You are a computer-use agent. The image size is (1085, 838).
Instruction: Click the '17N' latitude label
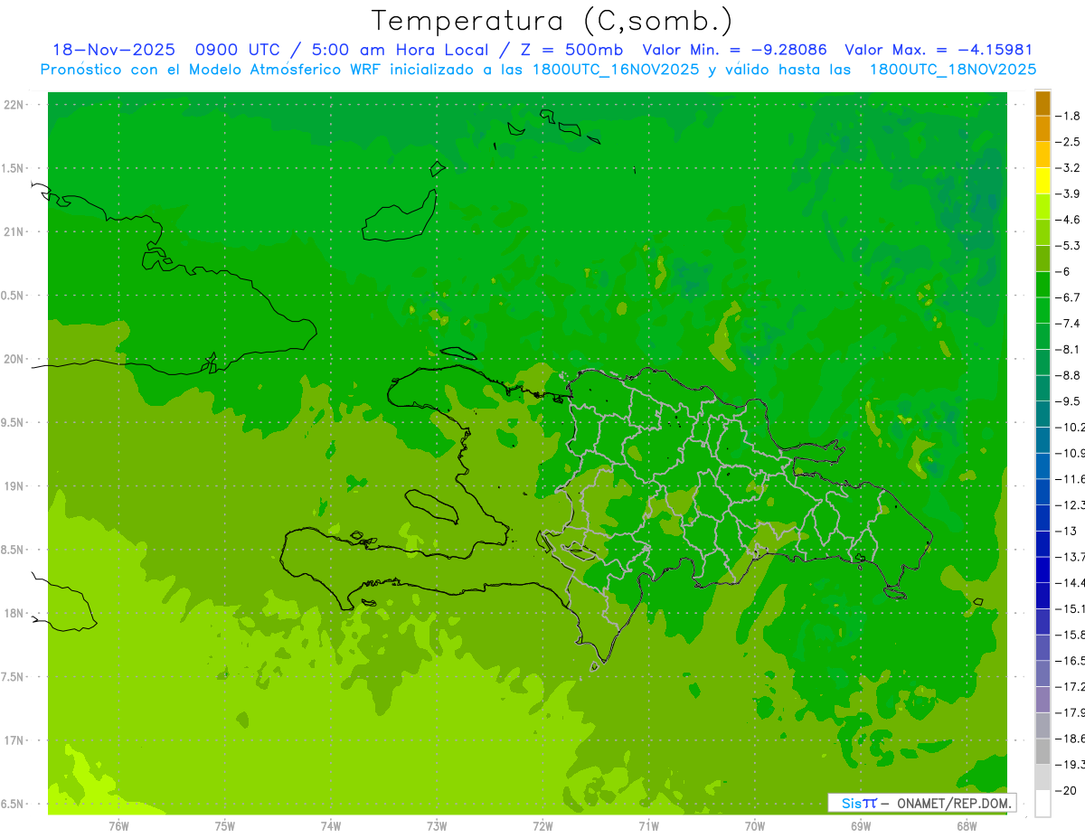14,740
